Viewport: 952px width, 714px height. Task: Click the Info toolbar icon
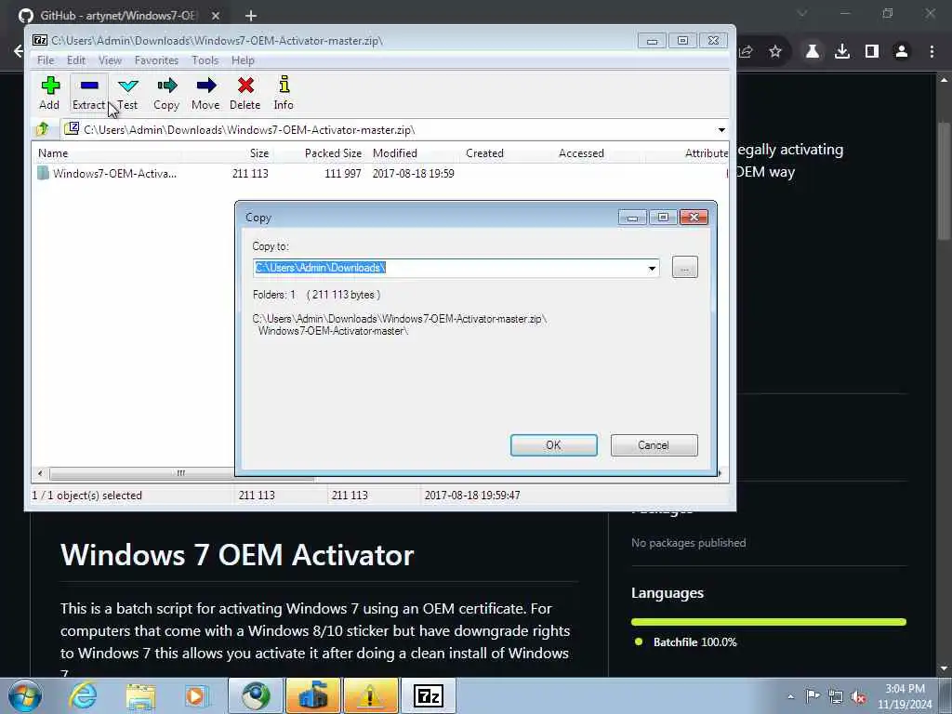click(x=284, y=92)
